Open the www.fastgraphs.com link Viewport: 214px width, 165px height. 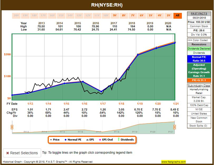pyautogui.click(x=173, y=162)
